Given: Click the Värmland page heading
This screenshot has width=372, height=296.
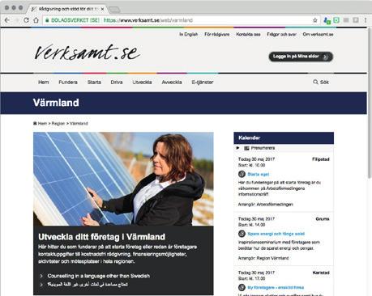Looking at the screenshot, I should pyautogui.click(x=56, y=103).
